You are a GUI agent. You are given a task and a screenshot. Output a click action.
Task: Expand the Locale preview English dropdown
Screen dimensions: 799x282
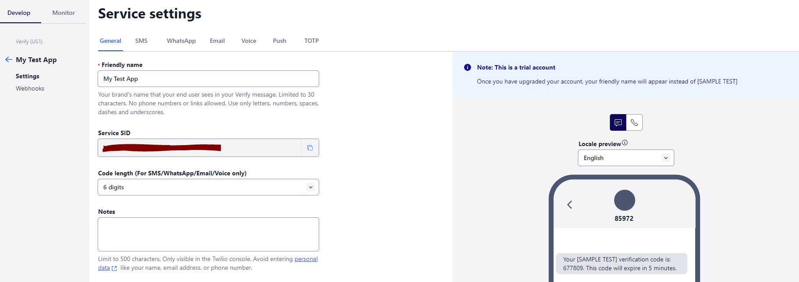[626, 158]
